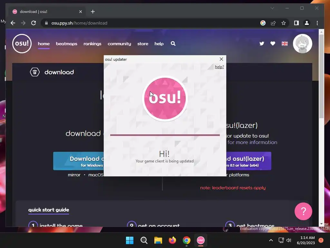
Task: Close the download | osu! tab
Action: pyautogui.click(x=80, y=12)
